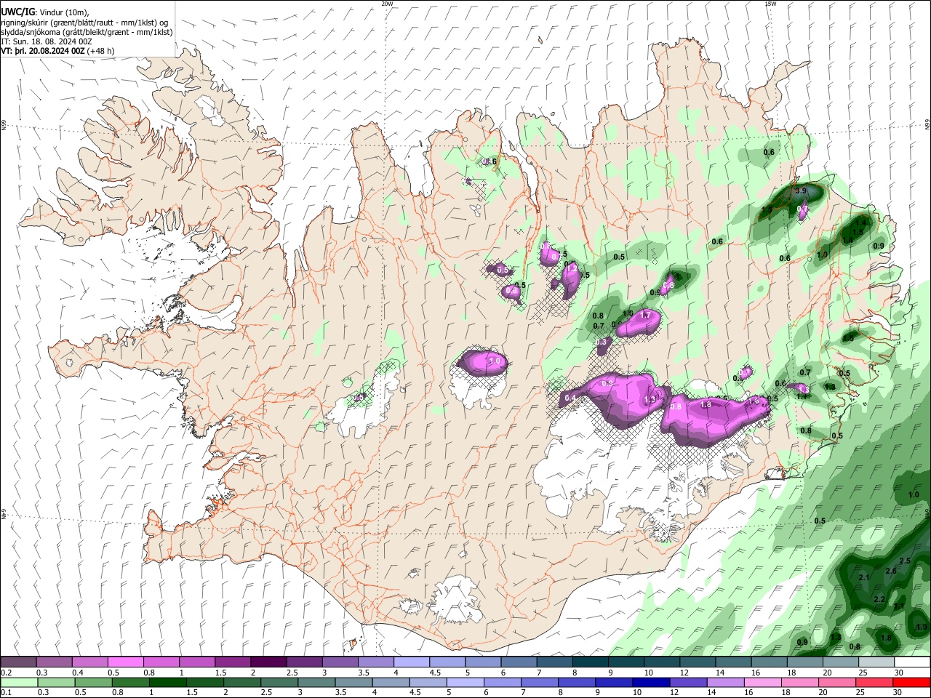Screen dimensions: 931x698
Task: Select the darkest green 1–1.5 rain swatch
Action: (167, 682)
